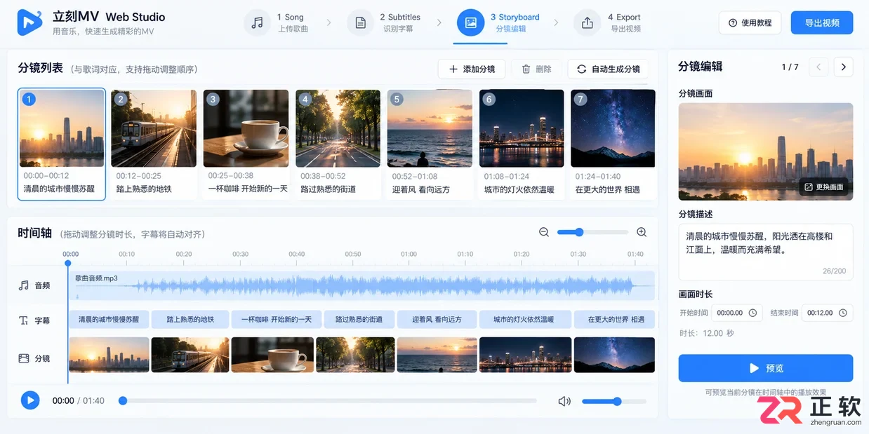
Task: Open the Export step upload icon
Action: click(588, 22)
